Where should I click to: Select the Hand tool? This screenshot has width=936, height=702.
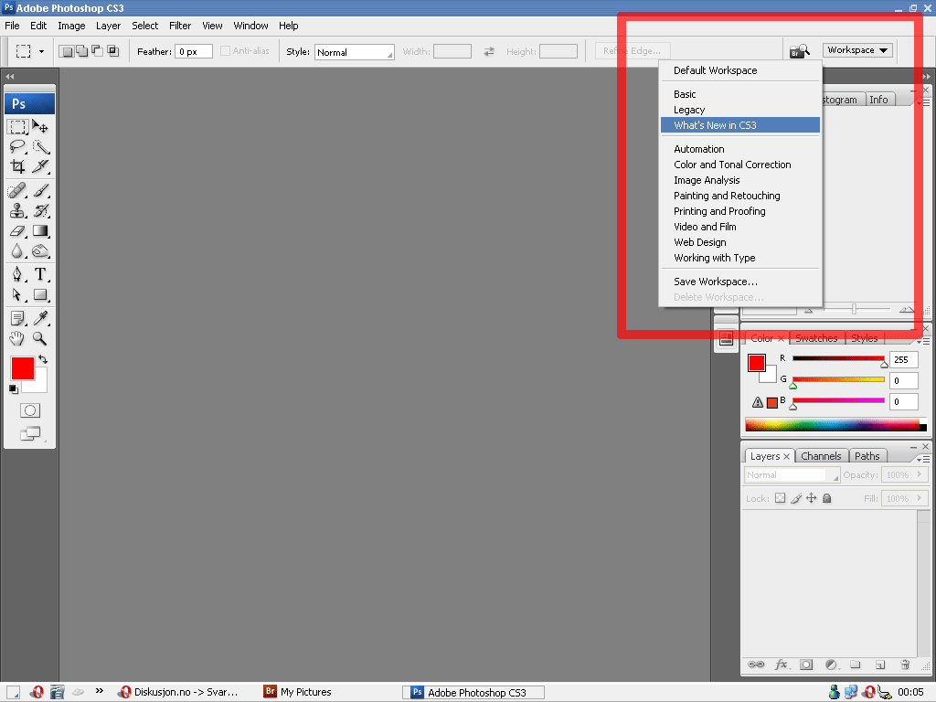(17, 338)
